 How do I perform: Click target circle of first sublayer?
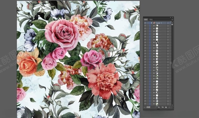pyautogui.click(x=168, y=26)
